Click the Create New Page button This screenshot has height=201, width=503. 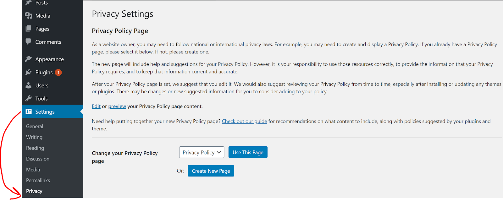211,171
